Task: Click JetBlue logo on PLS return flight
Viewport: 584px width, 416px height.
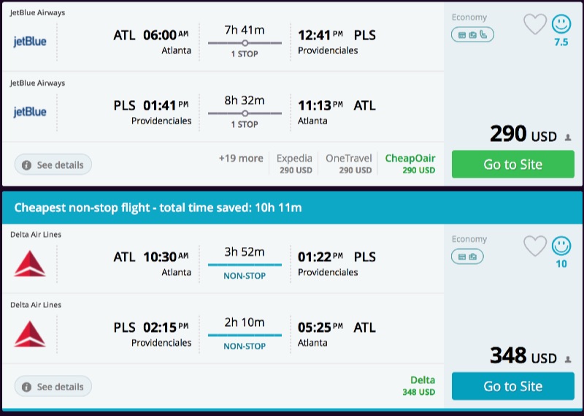Action: [30, 112]
